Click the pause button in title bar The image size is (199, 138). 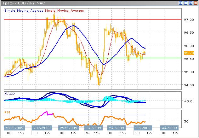click(x=180, y=3)
